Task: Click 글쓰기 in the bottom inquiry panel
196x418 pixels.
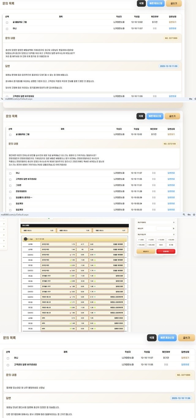Action: point(187,338)
